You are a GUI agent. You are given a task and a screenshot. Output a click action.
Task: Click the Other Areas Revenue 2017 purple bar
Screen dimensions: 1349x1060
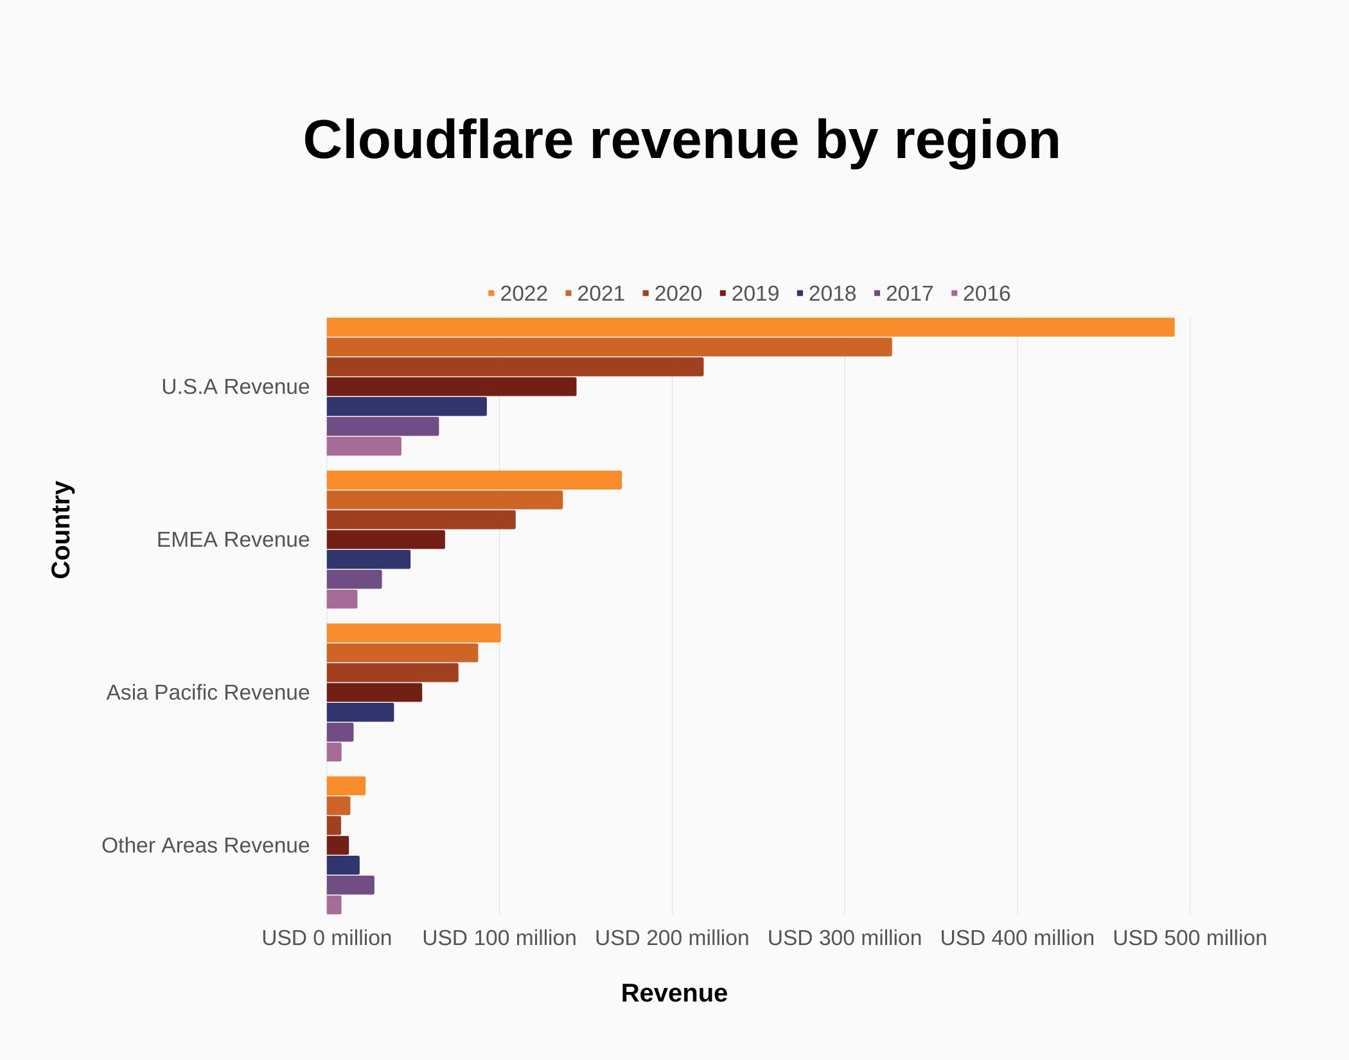pyautogui.click(x=350, y=885)
